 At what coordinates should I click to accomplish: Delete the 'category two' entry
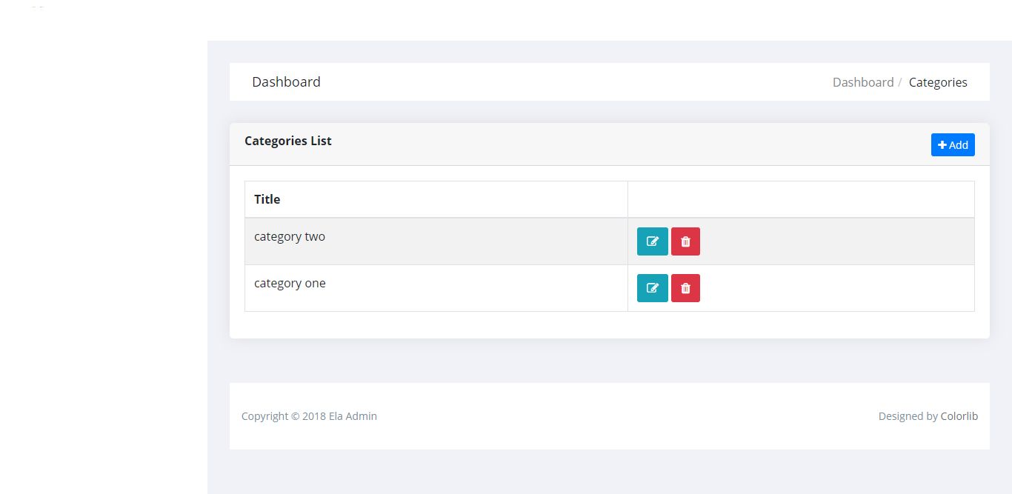coord(685,241)
